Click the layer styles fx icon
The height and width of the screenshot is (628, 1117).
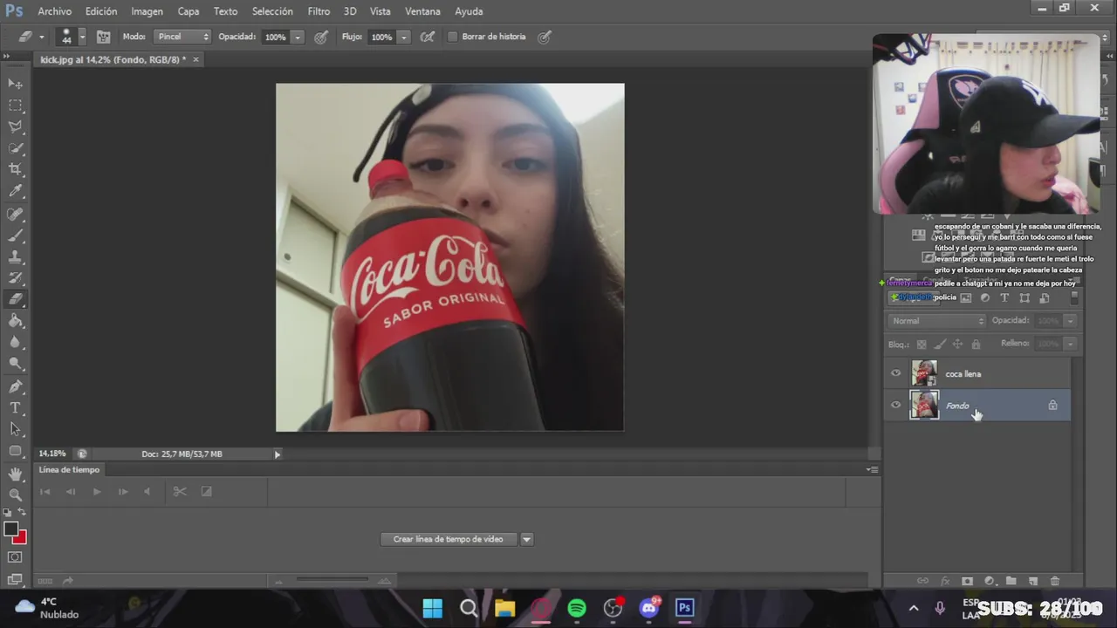(x=945, y=581)
